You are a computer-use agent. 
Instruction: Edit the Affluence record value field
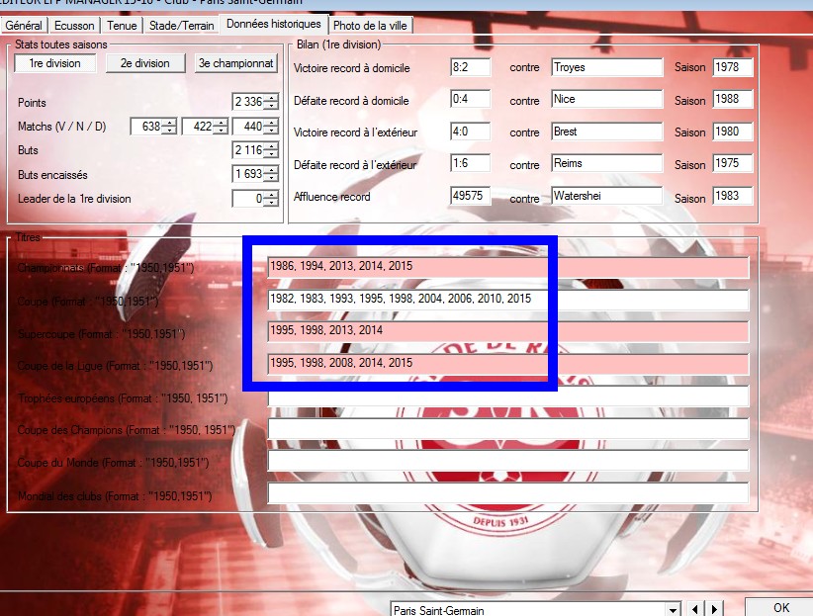tap(470, 196)
